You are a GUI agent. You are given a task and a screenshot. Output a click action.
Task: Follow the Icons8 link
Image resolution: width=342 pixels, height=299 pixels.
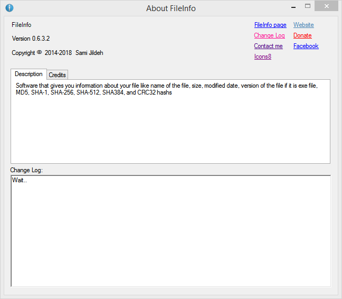(x=263, y=57)
